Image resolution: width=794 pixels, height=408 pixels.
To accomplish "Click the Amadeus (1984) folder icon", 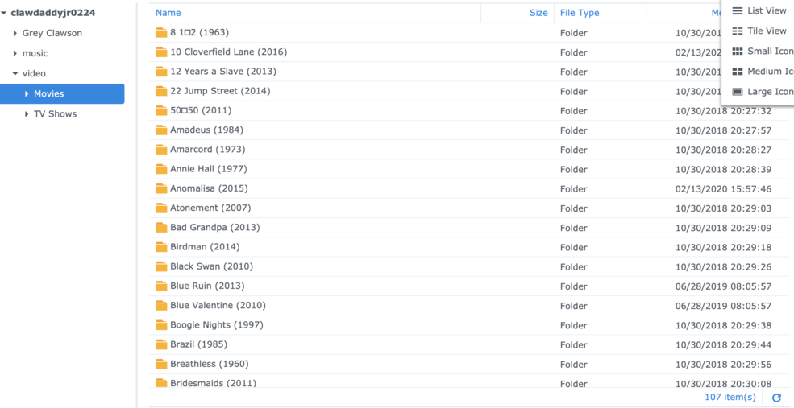I will pyautogui.click(x=161, y=130).
